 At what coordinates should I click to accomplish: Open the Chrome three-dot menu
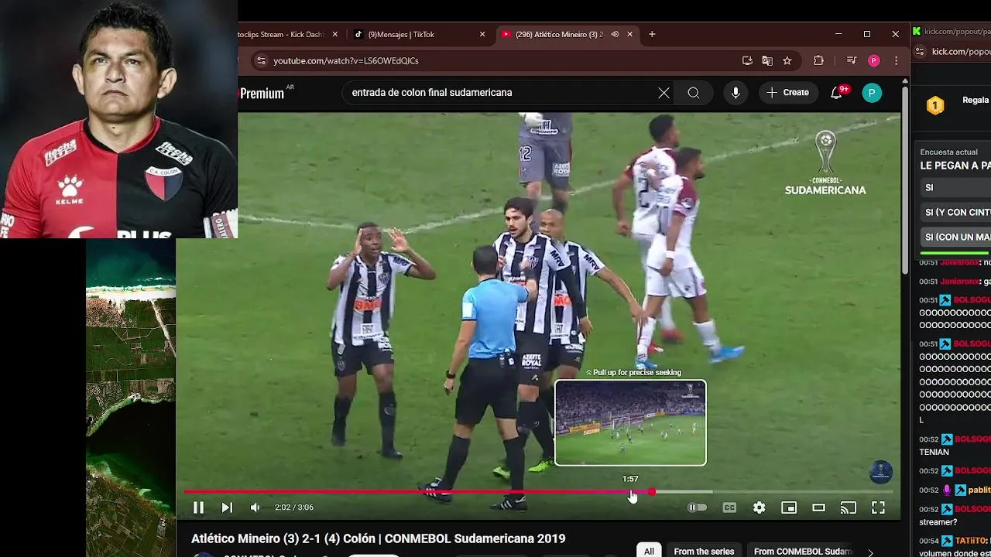coord(896,60)
